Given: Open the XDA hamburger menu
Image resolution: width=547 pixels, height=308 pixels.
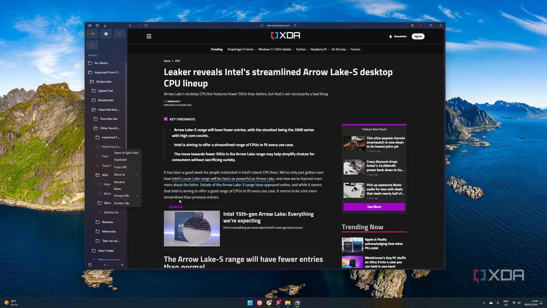Looking at the screenshot, I should point(149,36).
